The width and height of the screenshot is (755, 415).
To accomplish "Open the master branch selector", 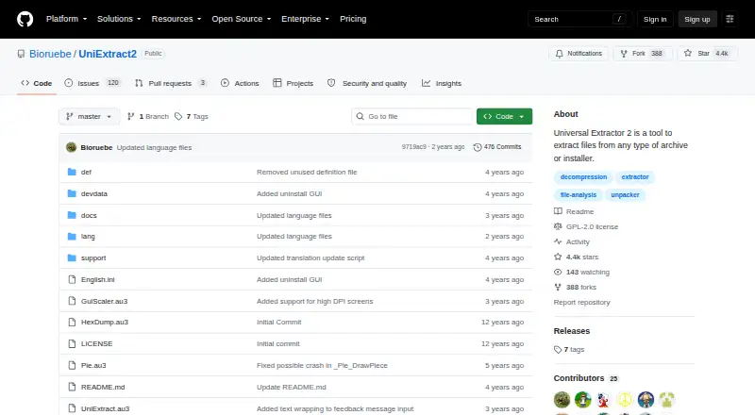I will [89, 117].
